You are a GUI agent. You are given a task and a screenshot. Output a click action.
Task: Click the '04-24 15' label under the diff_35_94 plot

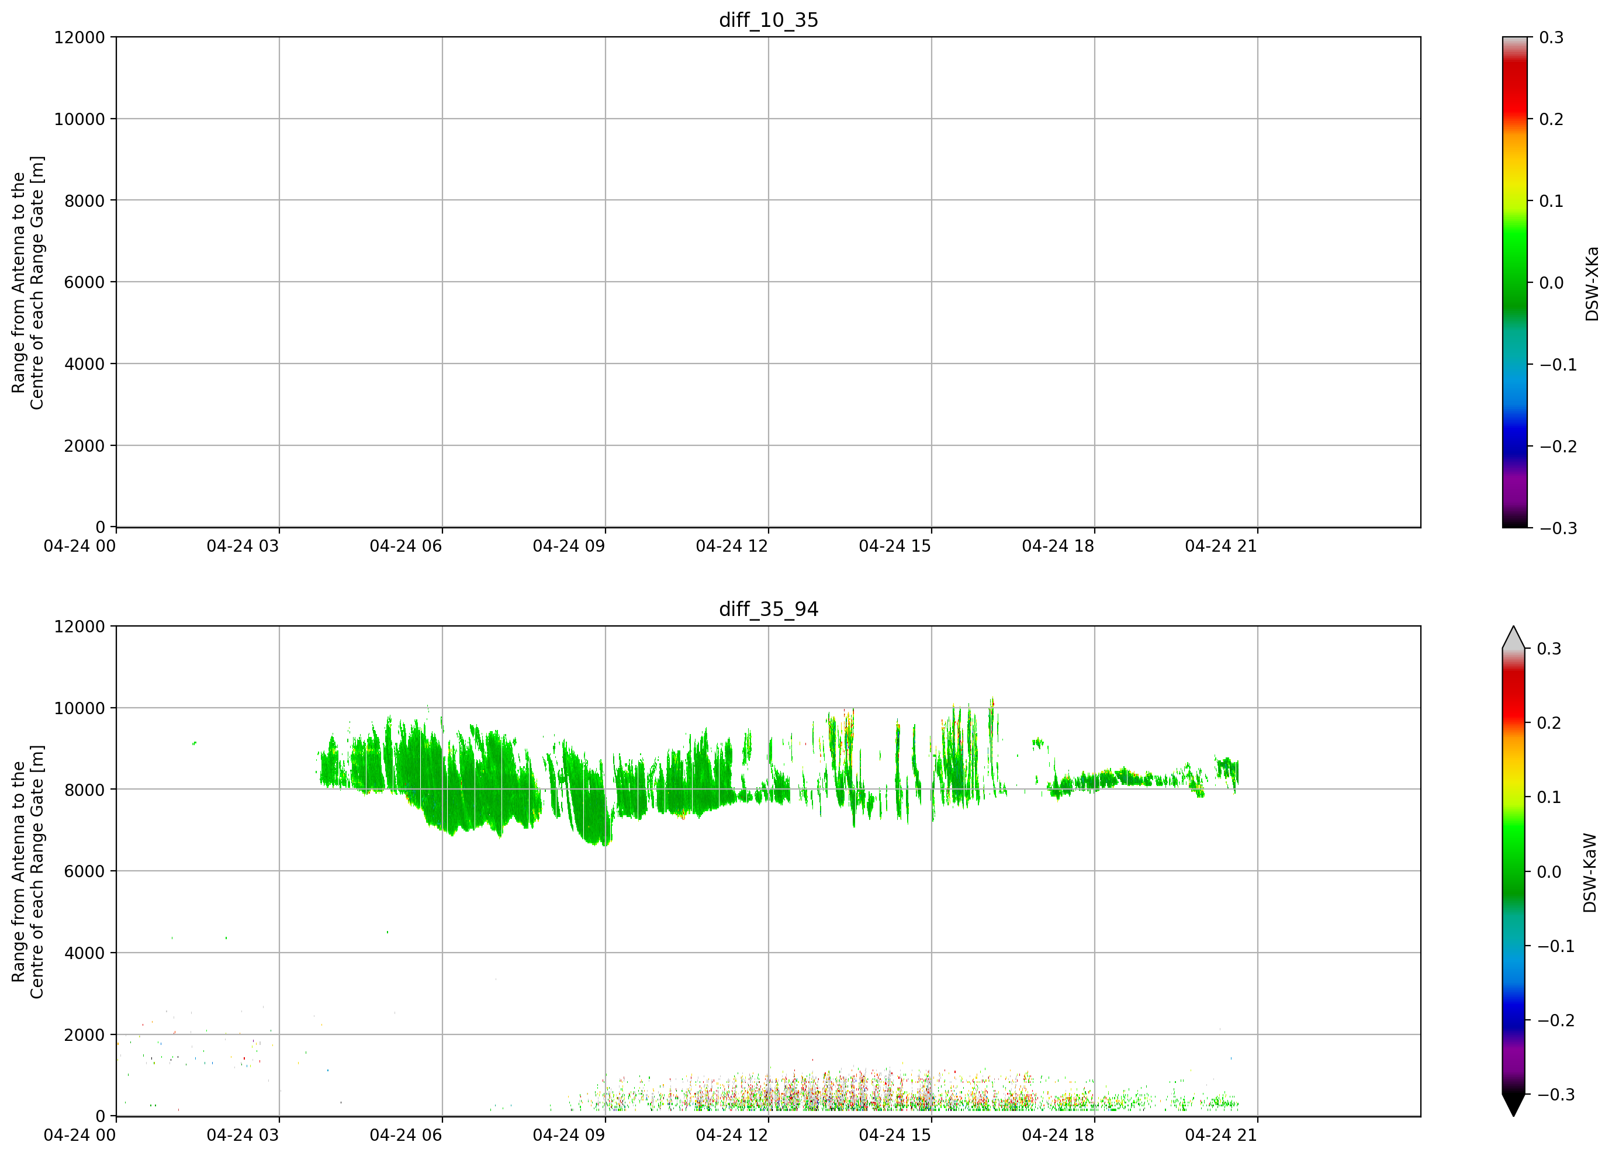point(895,1136)
